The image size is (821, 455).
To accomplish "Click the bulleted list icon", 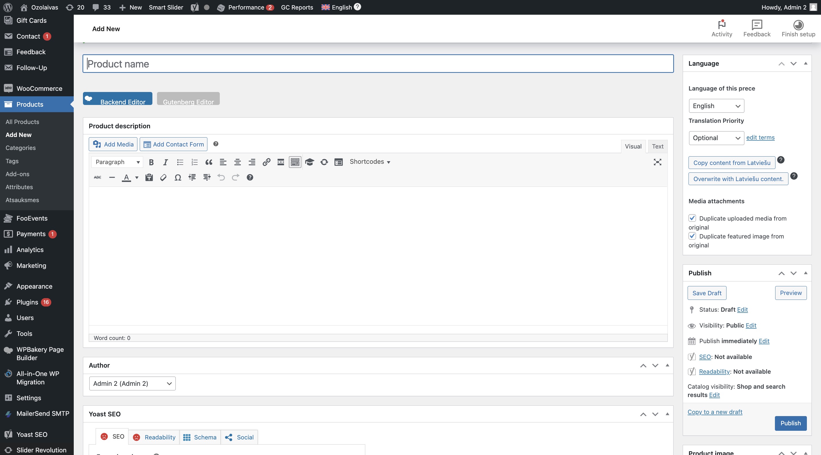I will pyautogui.click(x=180, y=162).
